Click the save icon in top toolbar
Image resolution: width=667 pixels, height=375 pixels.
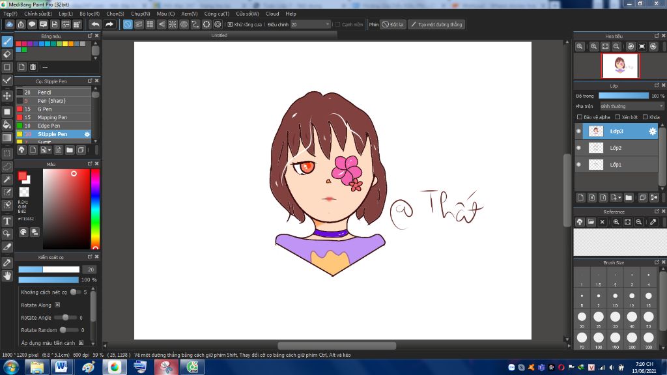tap(55, 24)
